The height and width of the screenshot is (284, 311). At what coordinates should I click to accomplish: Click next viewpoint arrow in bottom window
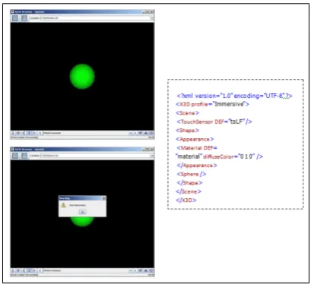[135, 270]
